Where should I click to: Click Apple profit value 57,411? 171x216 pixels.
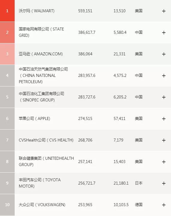[120, 118]
